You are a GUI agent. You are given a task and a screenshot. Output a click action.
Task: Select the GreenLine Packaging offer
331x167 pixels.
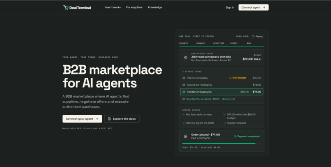pos(221,85)
